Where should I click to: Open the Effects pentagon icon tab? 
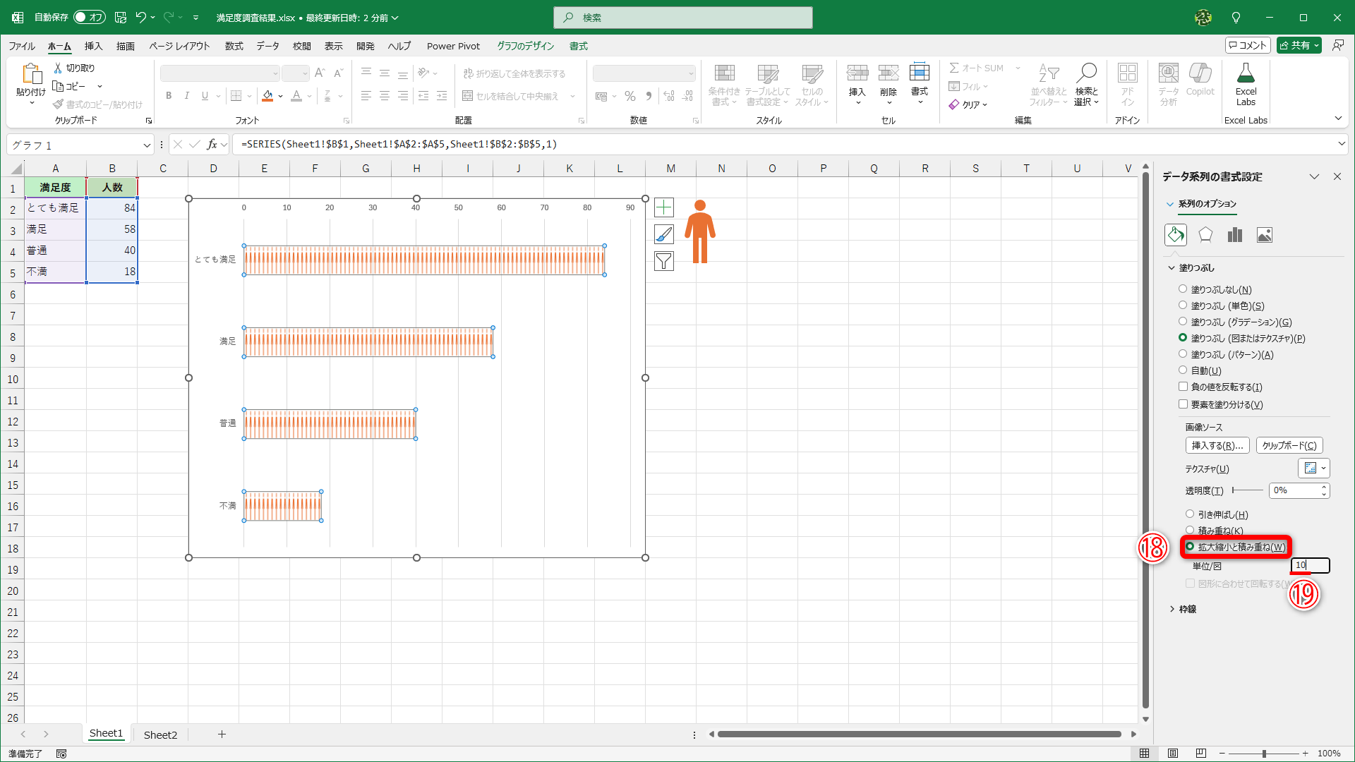(1205, 235)
